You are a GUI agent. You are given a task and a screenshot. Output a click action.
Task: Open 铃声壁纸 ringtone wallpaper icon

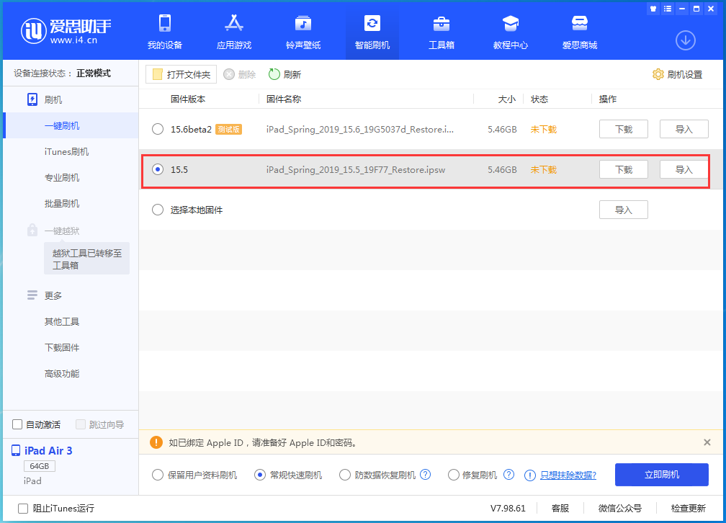coord(302,23)
